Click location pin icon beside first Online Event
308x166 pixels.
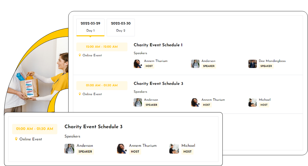[80, 55]
